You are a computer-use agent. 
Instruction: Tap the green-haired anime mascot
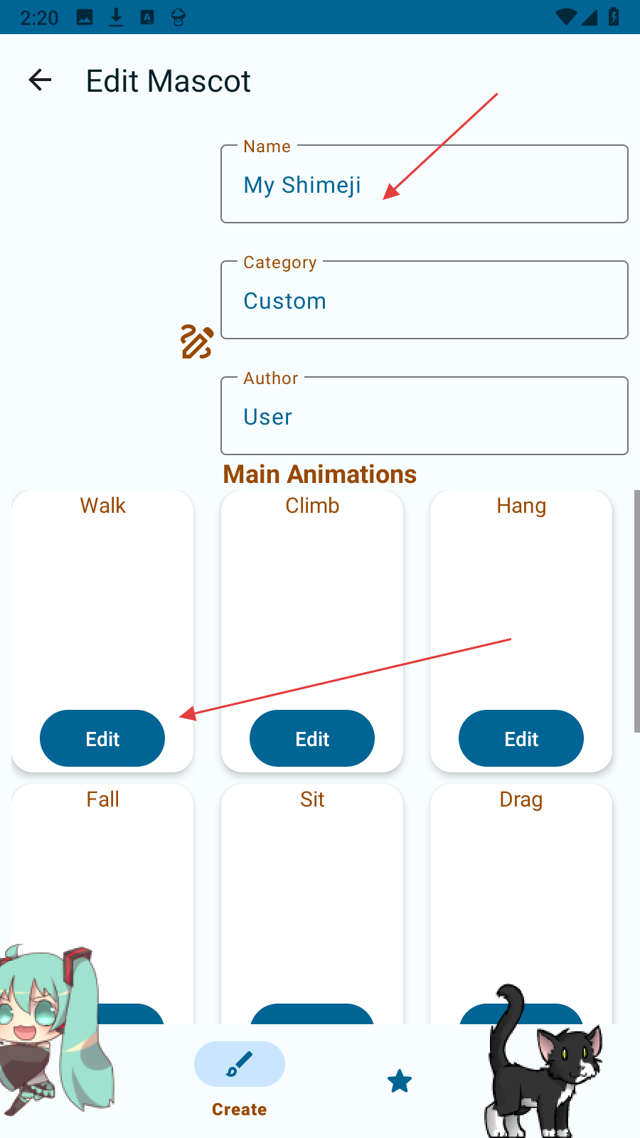50,1024
